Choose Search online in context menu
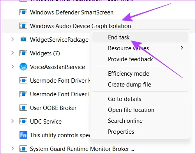The height and width of the screenshot is (154, 196). tap(140, 121)
